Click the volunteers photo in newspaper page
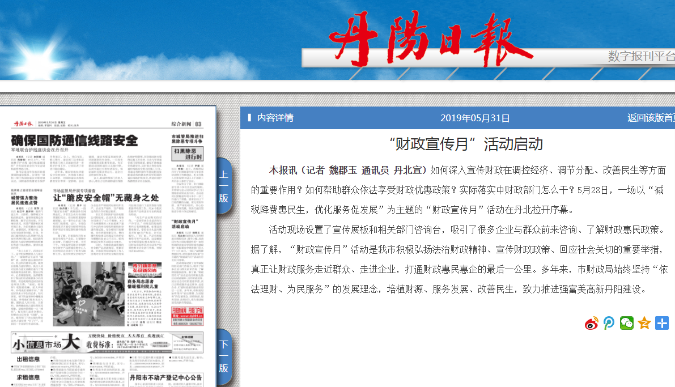The image size is (675, 387). pyautogui.click(x=88, y=293)
